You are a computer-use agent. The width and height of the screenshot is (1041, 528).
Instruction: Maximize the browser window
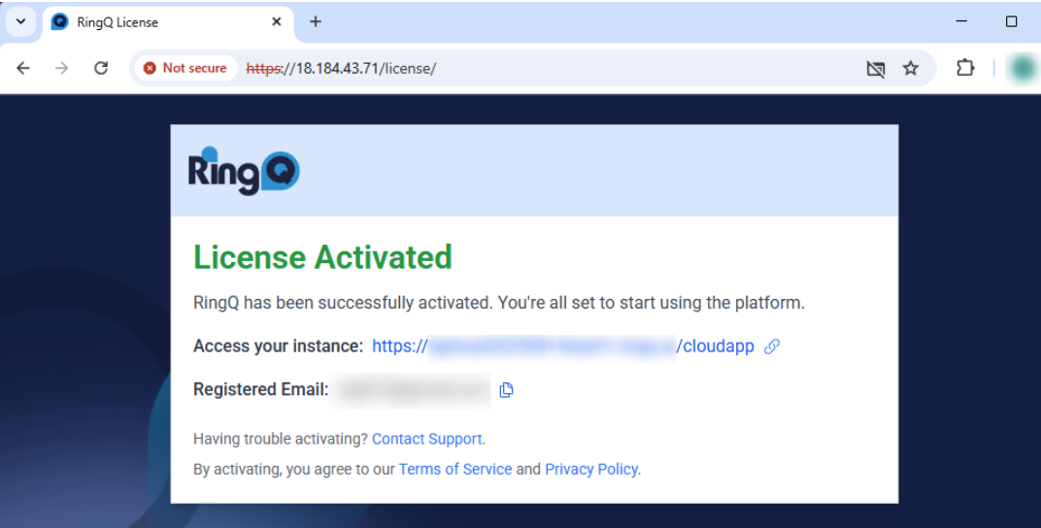pyautogui.click(x=1011, y=21)
